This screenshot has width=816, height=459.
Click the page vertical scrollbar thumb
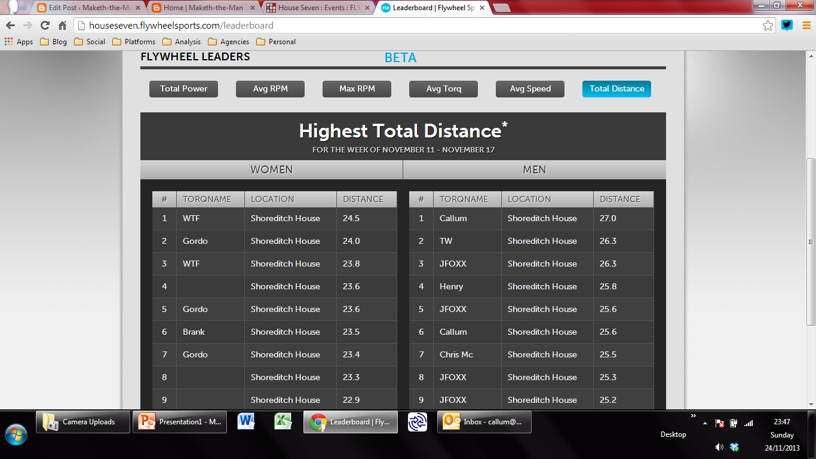tap(811, 242)
